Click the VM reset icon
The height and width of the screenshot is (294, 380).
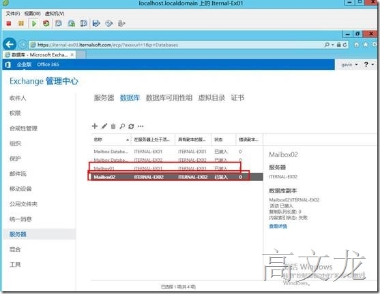coord(46,23)
